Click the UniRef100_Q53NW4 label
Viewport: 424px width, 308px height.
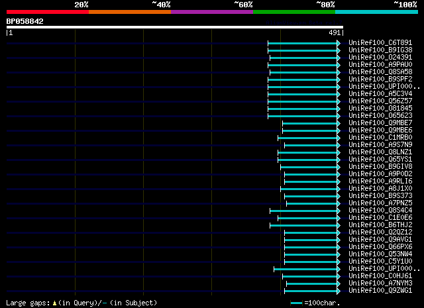tap(380, 254)
